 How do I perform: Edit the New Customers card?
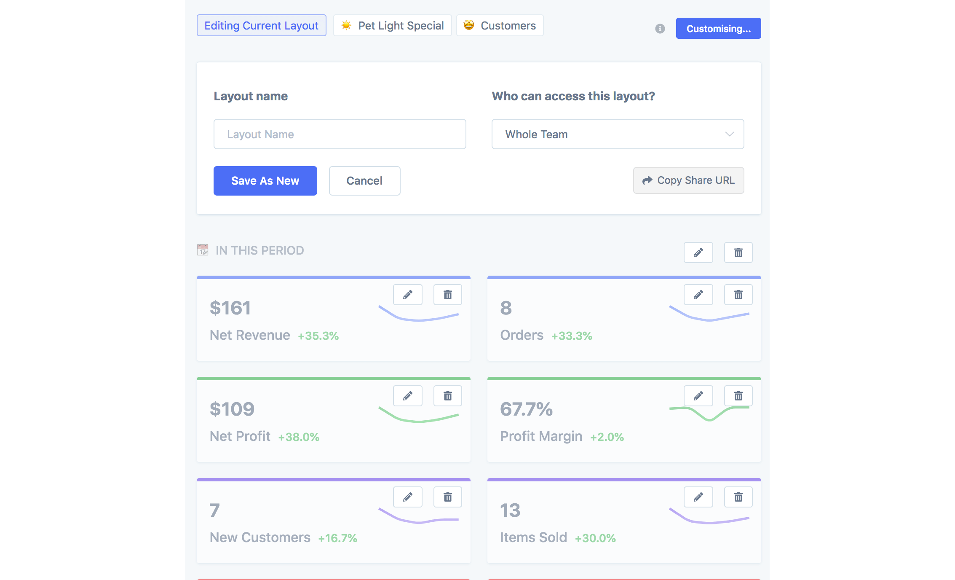(x=407, y=497)
